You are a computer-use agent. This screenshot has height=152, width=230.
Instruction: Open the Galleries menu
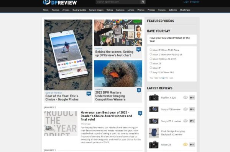(x=172, y=10)
